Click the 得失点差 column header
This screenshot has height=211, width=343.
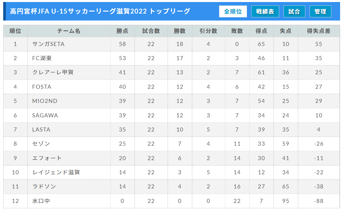point(319,31)
